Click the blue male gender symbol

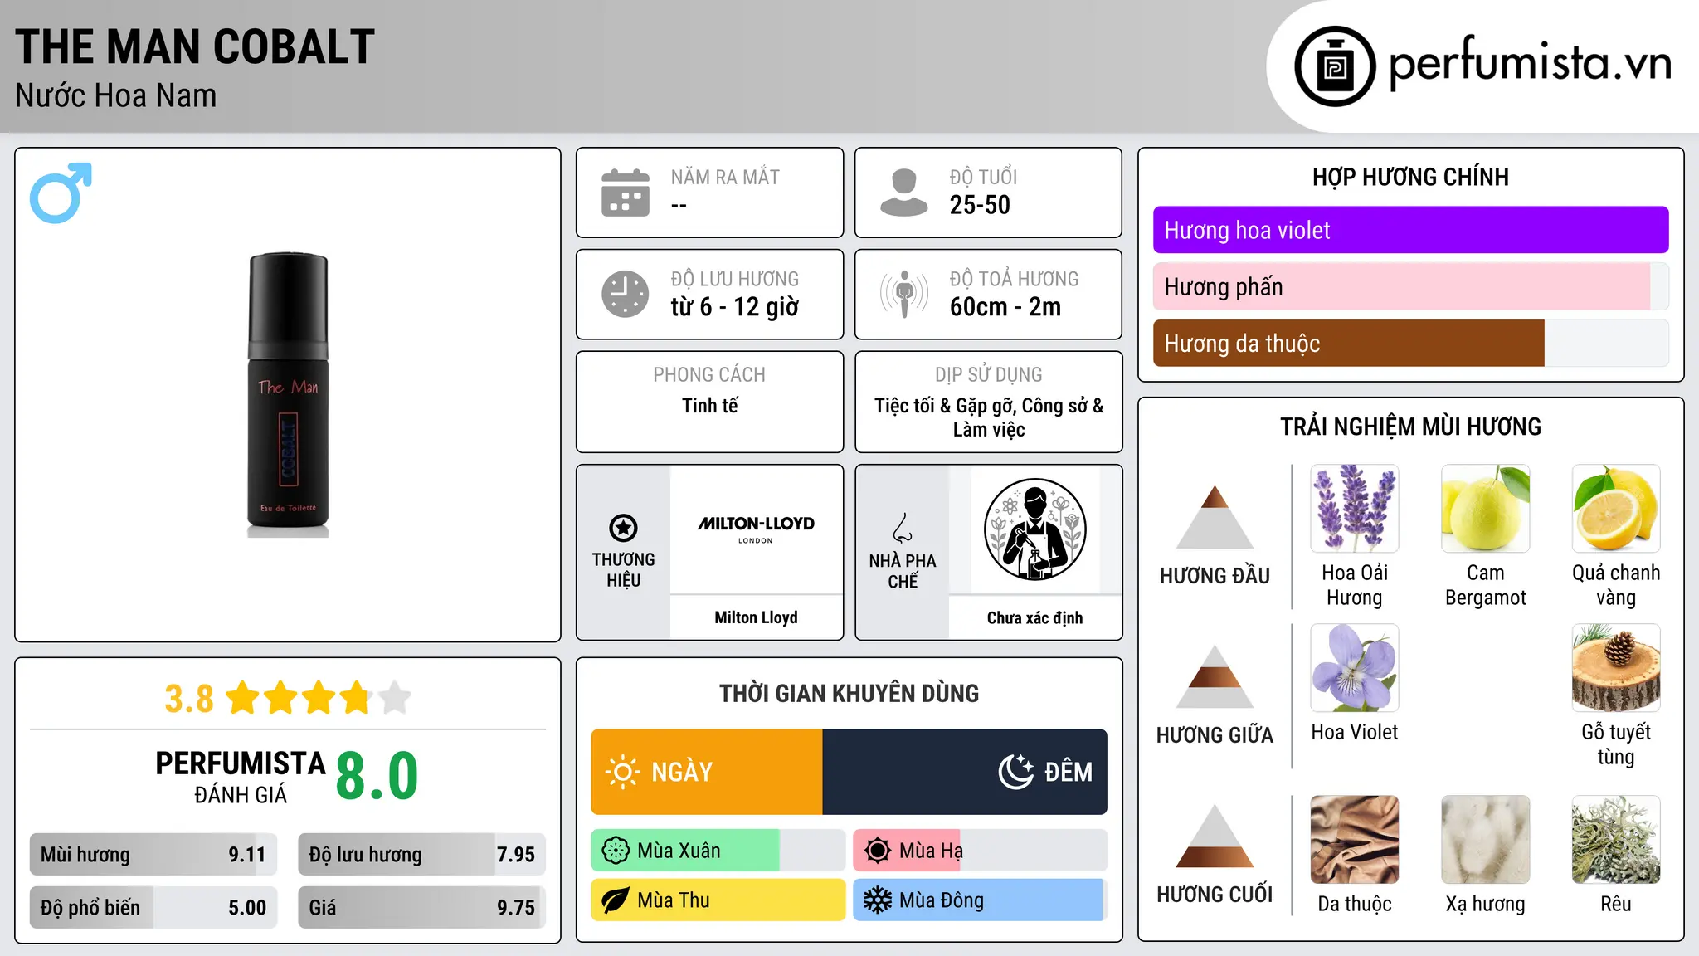[61, 193]
